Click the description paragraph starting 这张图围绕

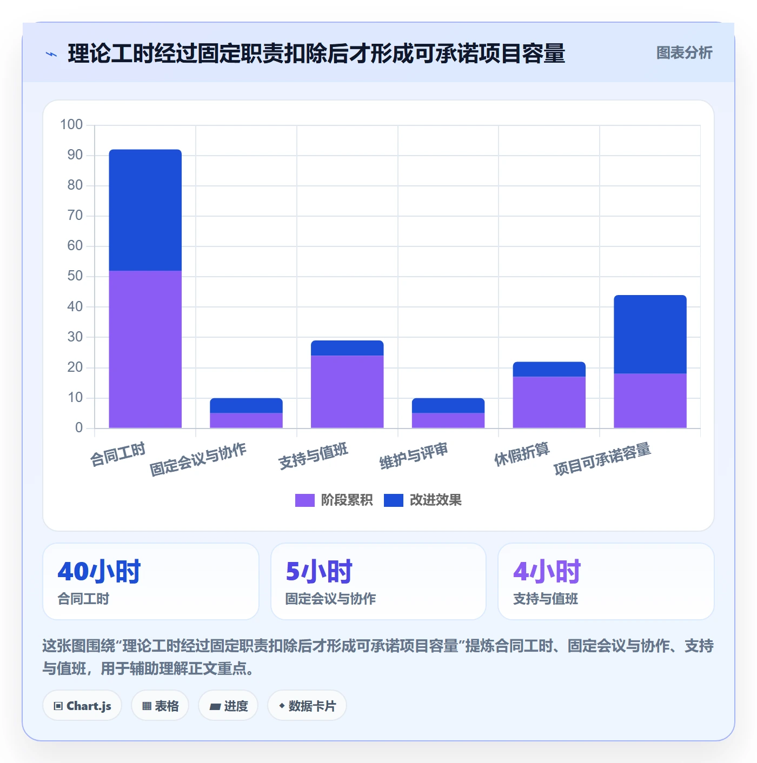click(378, 657)
